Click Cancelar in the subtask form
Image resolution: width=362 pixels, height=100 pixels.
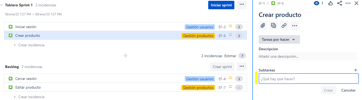[x=349, y=90]
